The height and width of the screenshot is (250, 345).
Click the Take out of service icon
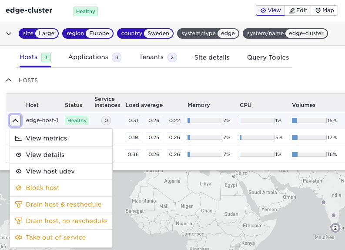pyautogui.click(x=18, y=237)
